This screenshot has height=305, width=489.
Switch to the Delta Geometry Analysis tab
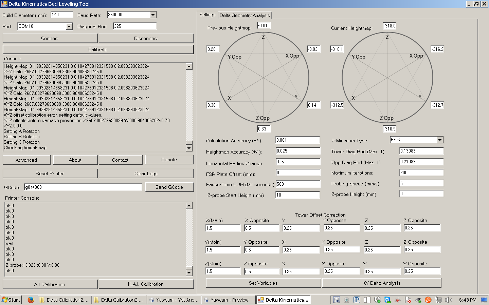click(x=244, y=15)
